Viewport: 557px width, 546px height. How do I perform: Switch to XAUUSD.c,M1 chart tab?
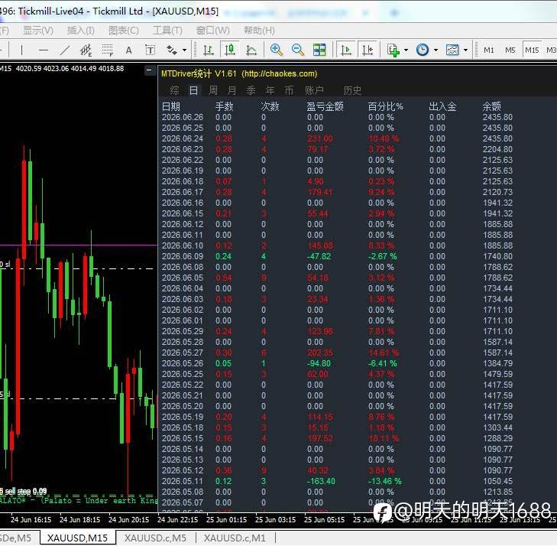pyautogui.click(x=235, y=538)
